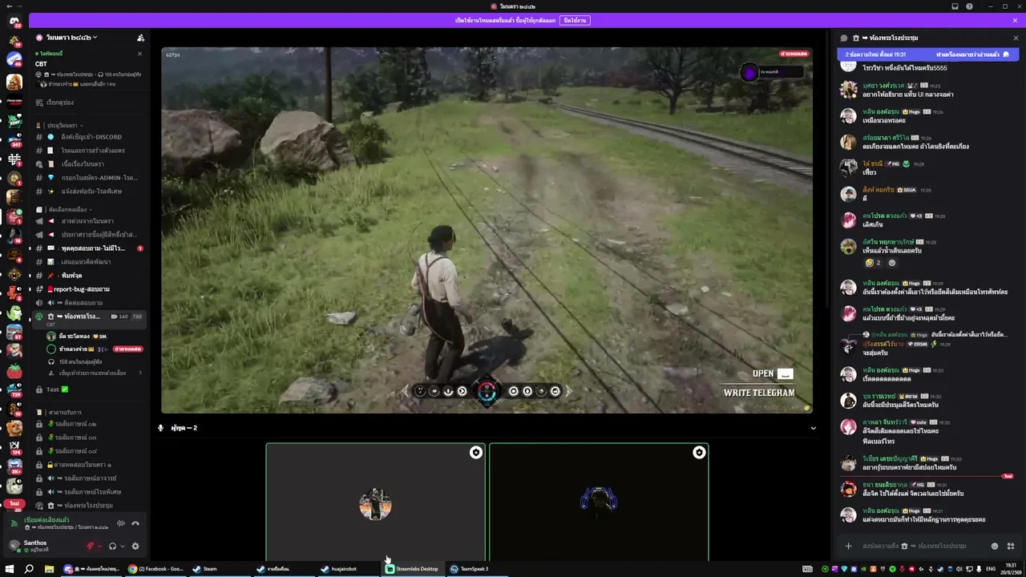Image resolution: width=1026 pixels, height=577 pixels.
Task: Open the threads icon in chat panel header
Action: point(843,38)
